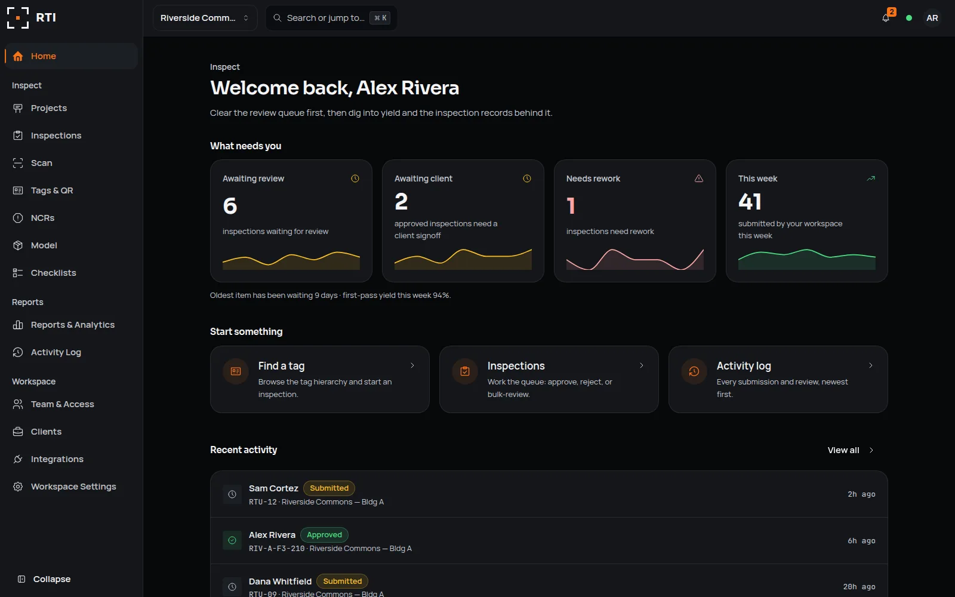
Task: Click the clock icon on Awaiting review card
Action: [355, 179]
